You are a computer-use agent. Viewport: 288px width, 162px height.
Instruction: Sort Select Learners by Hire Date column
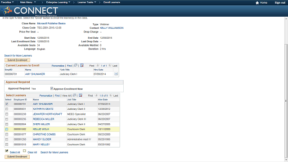pyautogui.click(x=103, y=99)
